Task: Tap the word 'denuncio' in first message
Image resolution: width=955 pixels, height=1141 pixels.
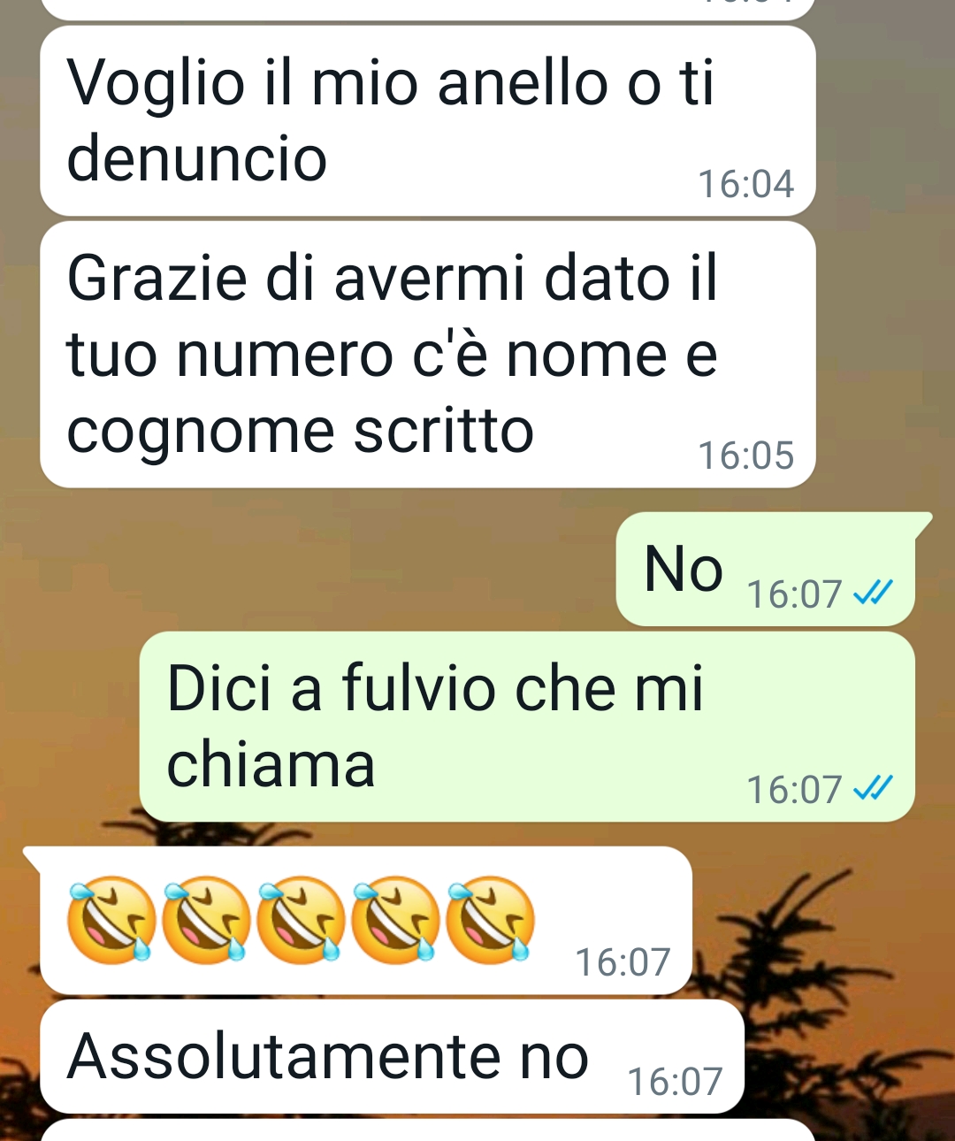Action: [x=197, y=159]
